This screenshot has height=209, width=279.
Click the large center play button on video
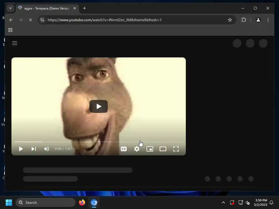tap(98, 106)
